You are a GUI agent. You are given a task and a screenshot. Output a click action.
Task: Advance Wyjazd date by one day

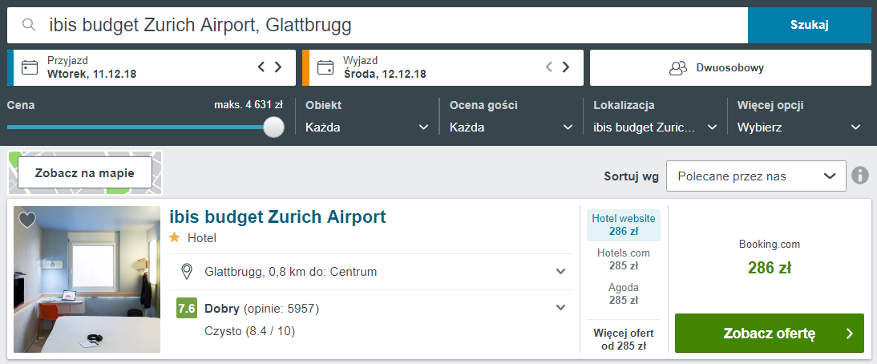coord(566,67)
